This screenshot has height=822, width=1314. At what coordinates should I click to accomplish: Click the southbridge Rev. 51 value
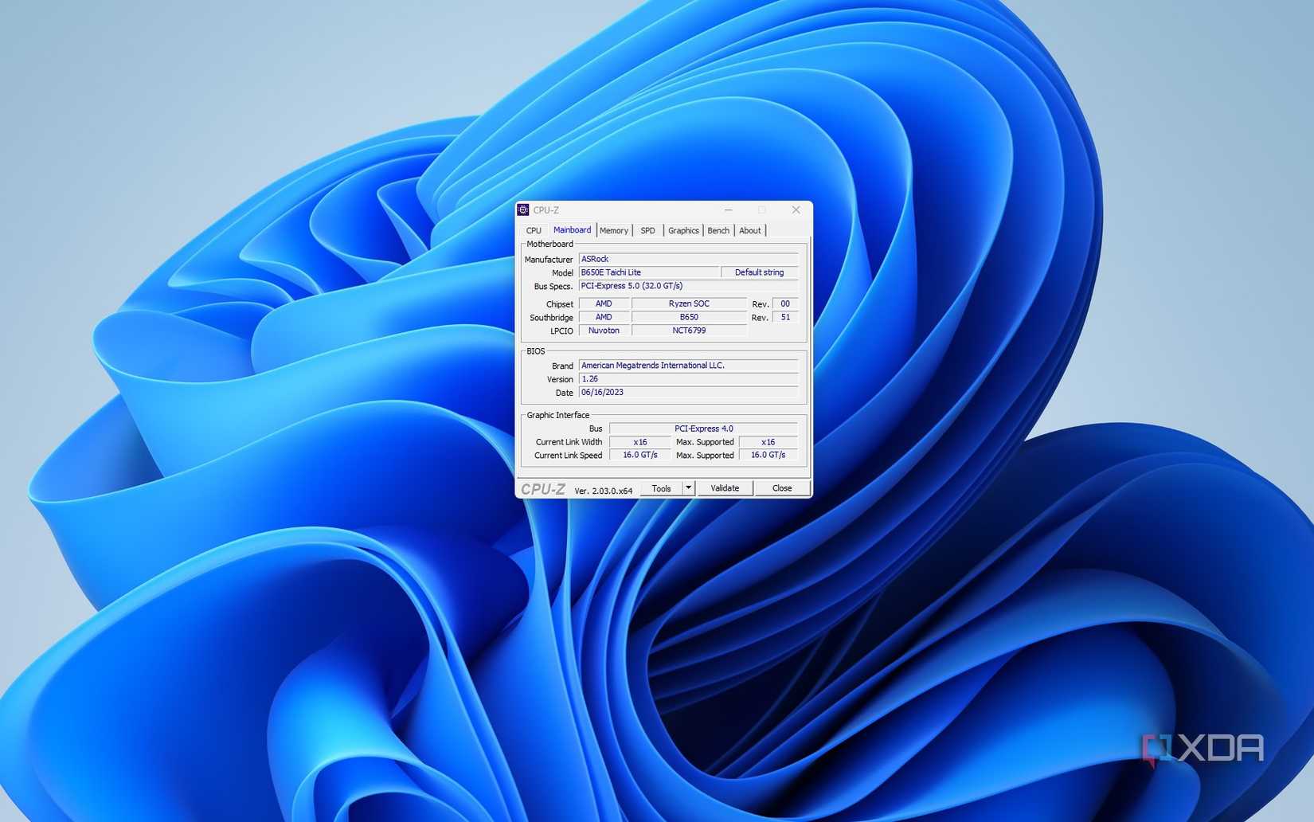click(785, 317)
